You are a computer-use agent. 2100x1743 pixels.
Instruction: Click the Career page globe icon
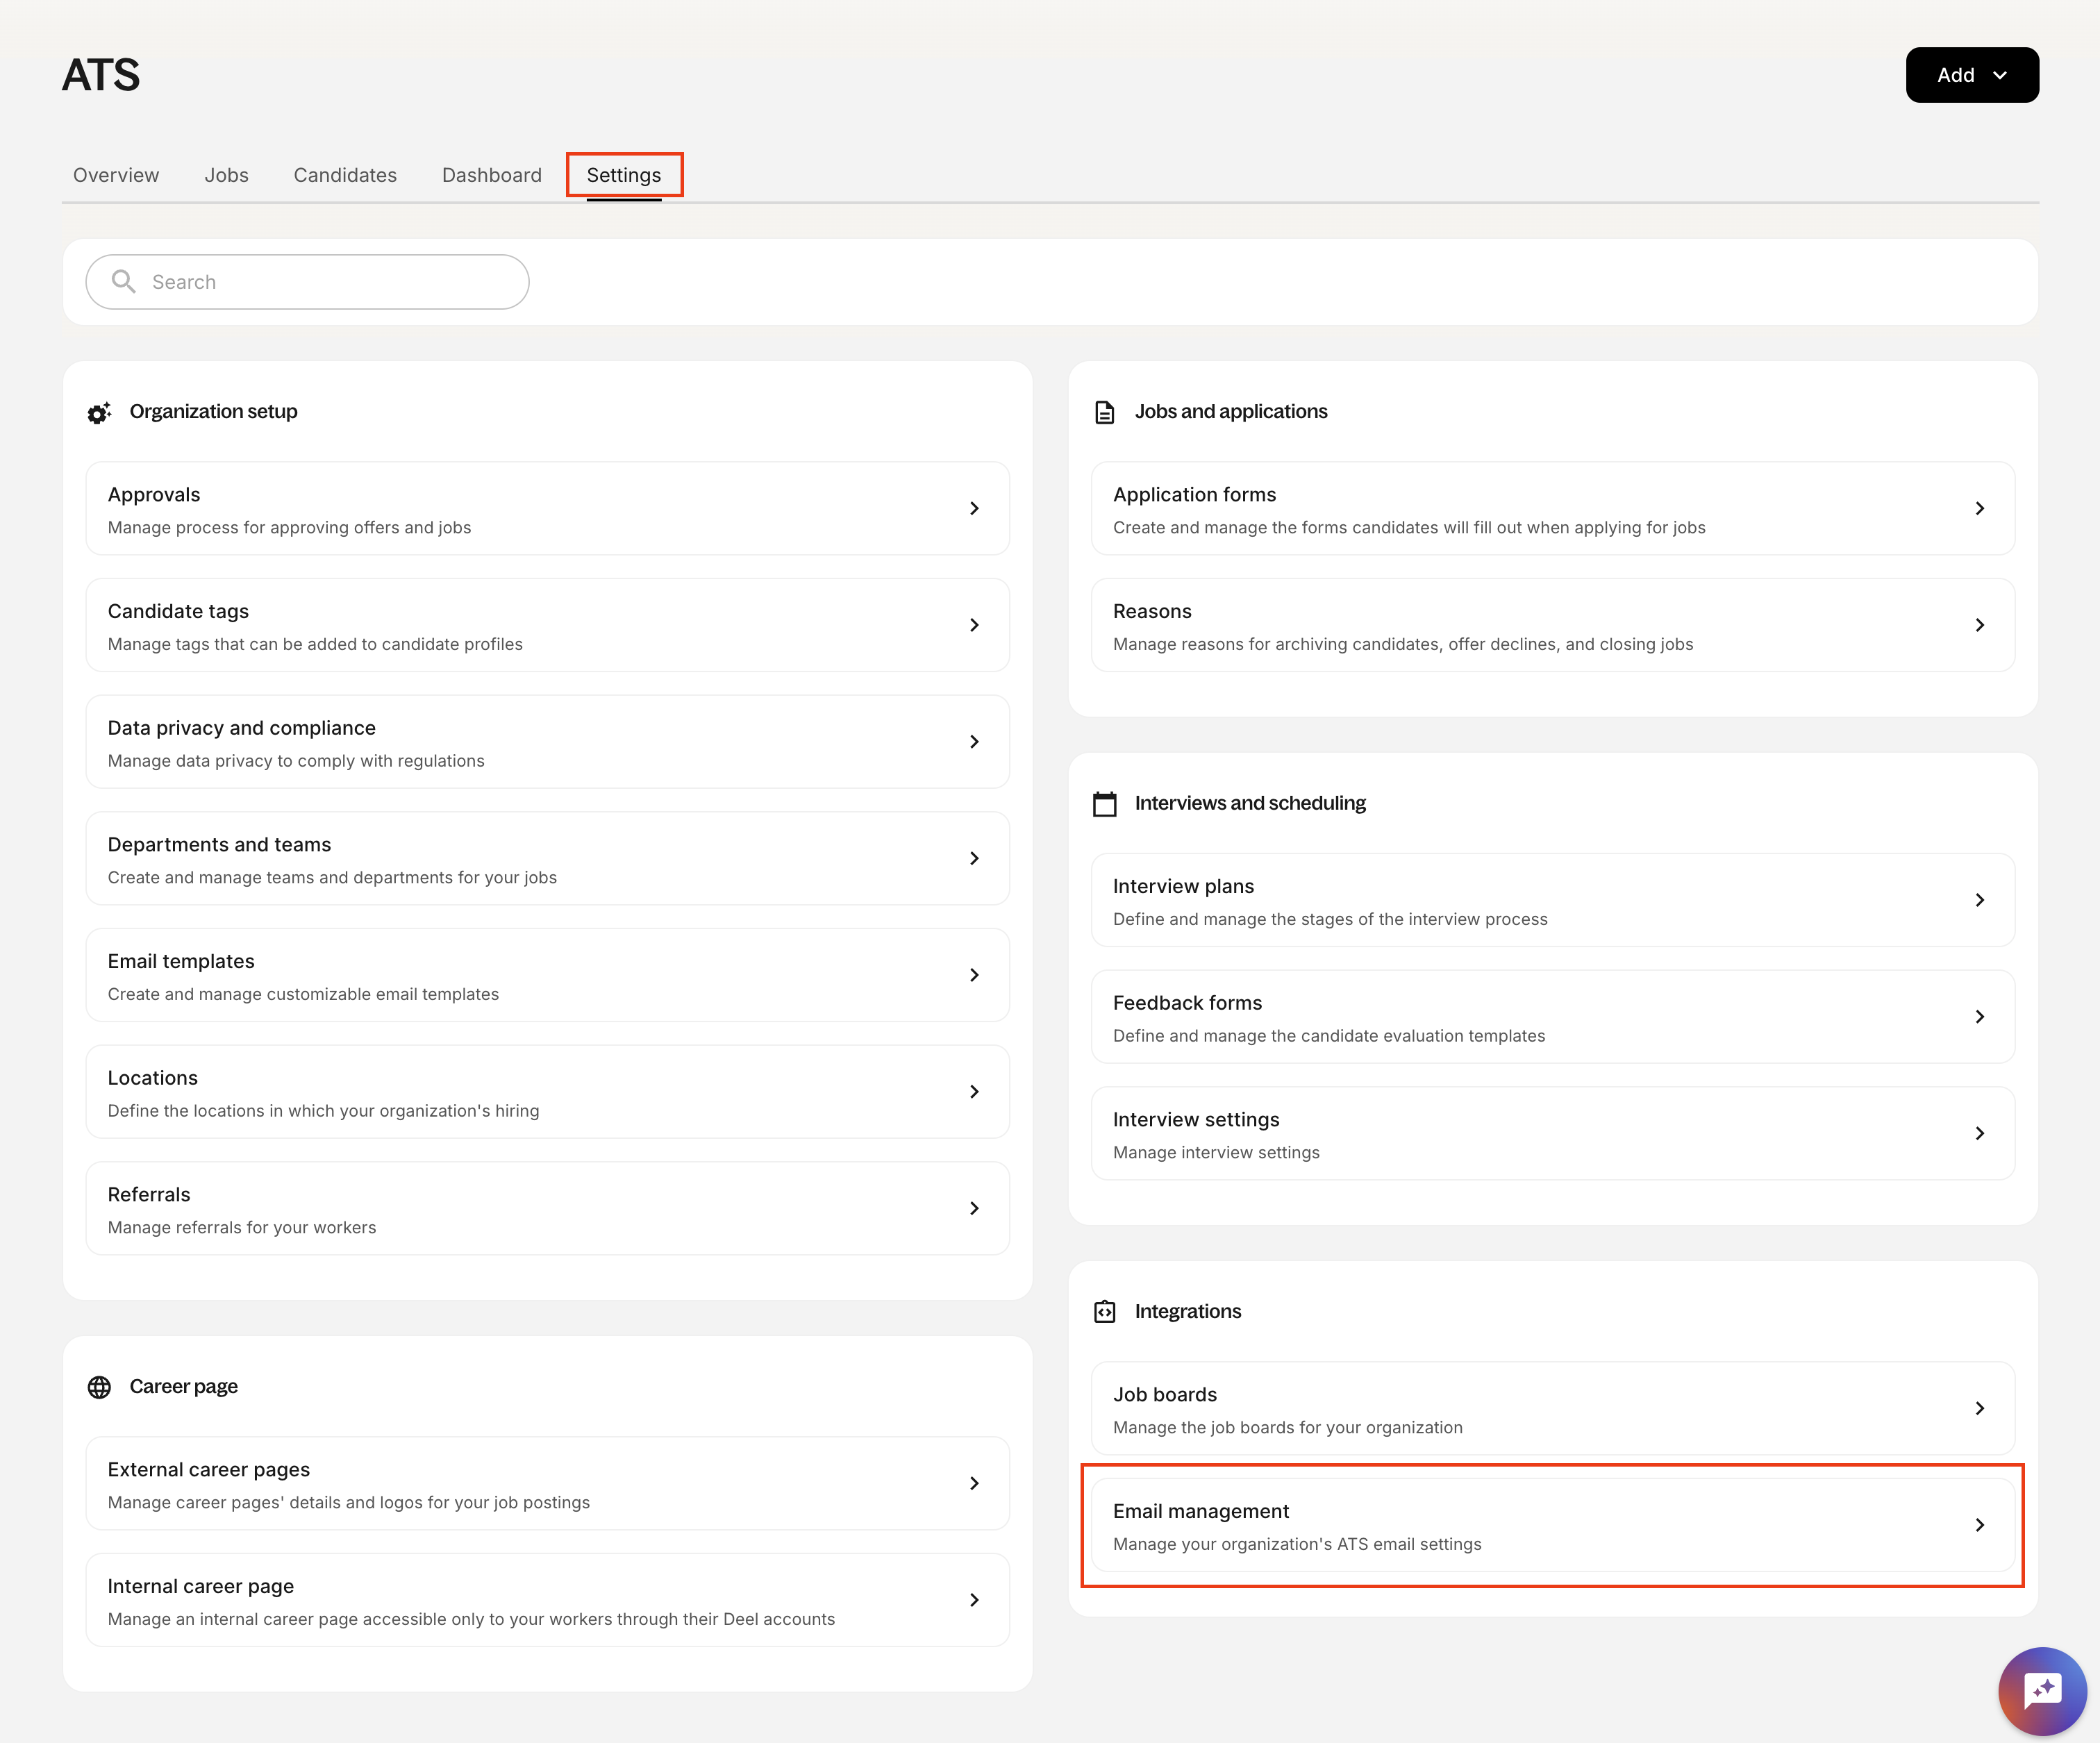(99, 1387)
